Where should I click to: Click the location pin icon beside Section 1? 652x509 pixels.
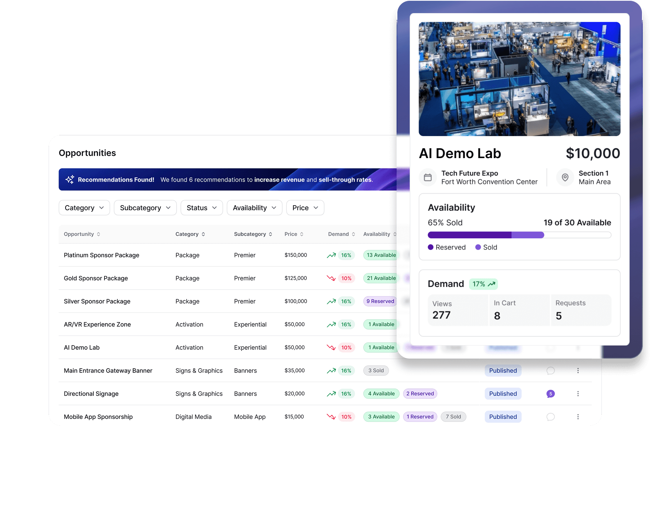click(565, 177)
